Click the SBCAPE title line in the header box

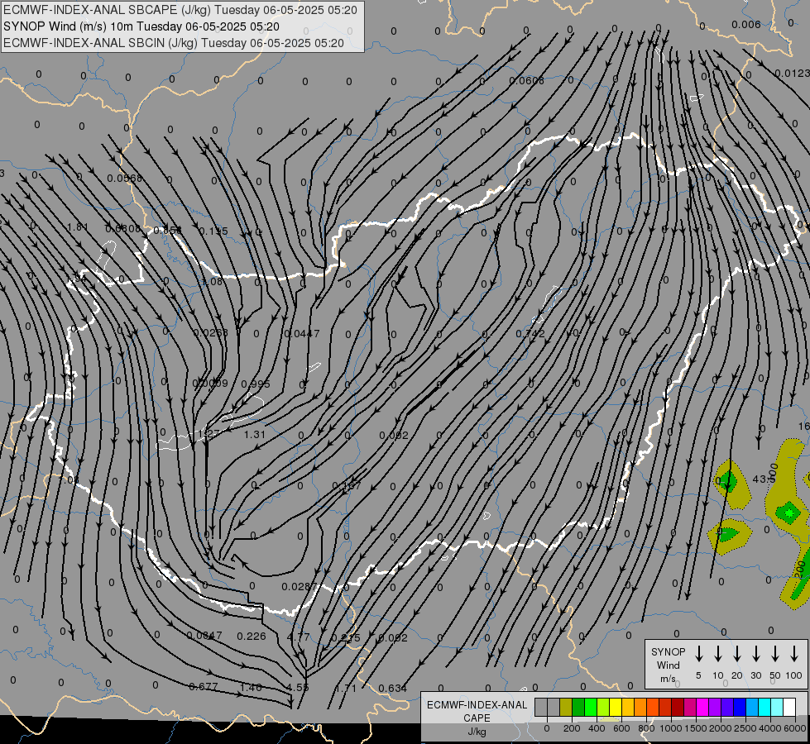pyautogui.click(x=180, y=10)
